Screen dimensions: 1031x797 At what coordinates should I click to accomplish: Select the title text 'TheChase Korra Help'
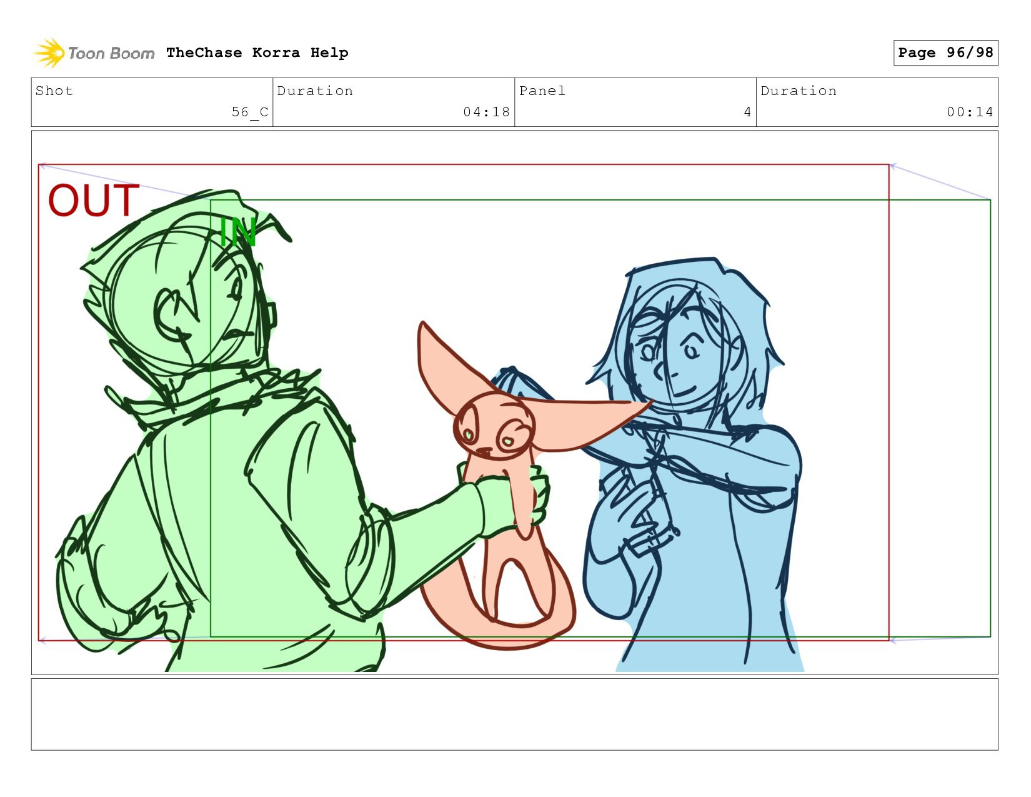[257, 53]
